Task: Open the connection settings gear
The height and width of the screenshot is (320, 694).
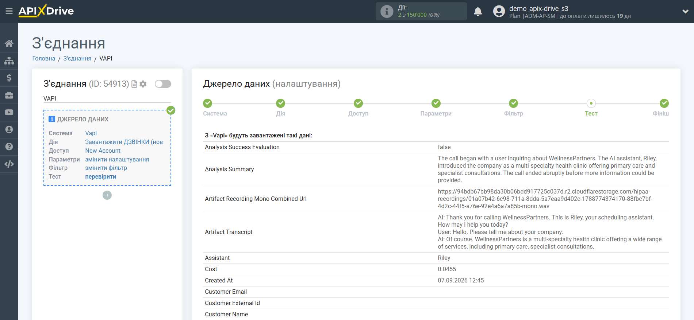Action: pyautogui.click(x=143, y=84)
